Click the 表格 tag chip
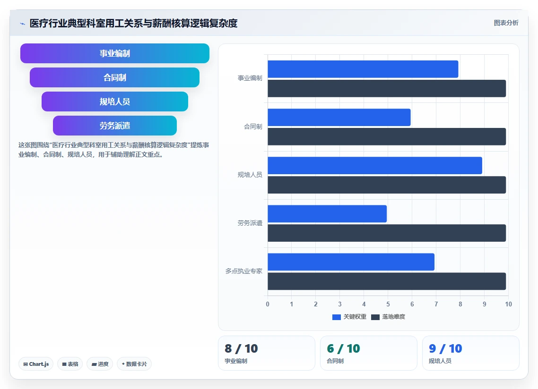The image size is (538, 389). pyautogui.click(x=70, y=364)
